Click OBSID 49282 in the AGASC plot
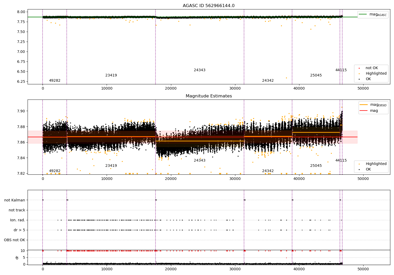Viewport: 394px width, 275px height. [x=55, y=80]
